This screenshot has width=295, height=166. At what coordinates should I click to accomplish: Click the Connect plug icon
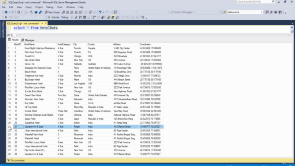tap(6, 18)
